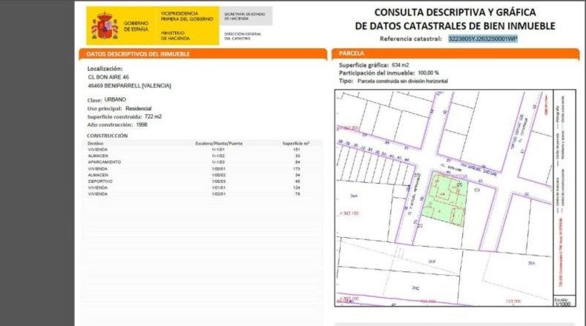The image size is (586, 326).
Task: Click the Spanish coat of arms emblem
Action: [105, 26]
